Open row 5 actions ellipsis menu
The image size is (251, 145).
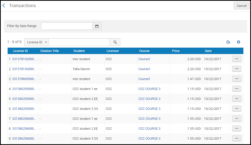coord(237,99)
